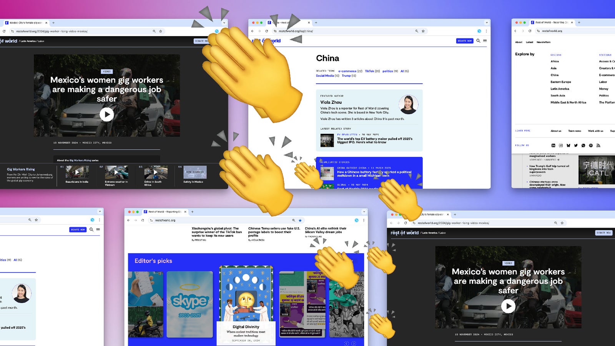Viewport: 615px width, 346px height.
Task: Close the Rest of World tab in Editor's picks window
Action: 185,212
